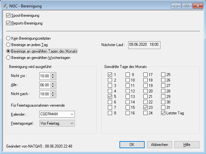The width and height of the screenshot is (206, 154).
Task: Check day 15 of the month
Action: (128, 107)
